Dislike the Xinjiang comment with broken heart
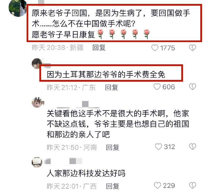Viewport: 205px width, 194px height. 192,48
